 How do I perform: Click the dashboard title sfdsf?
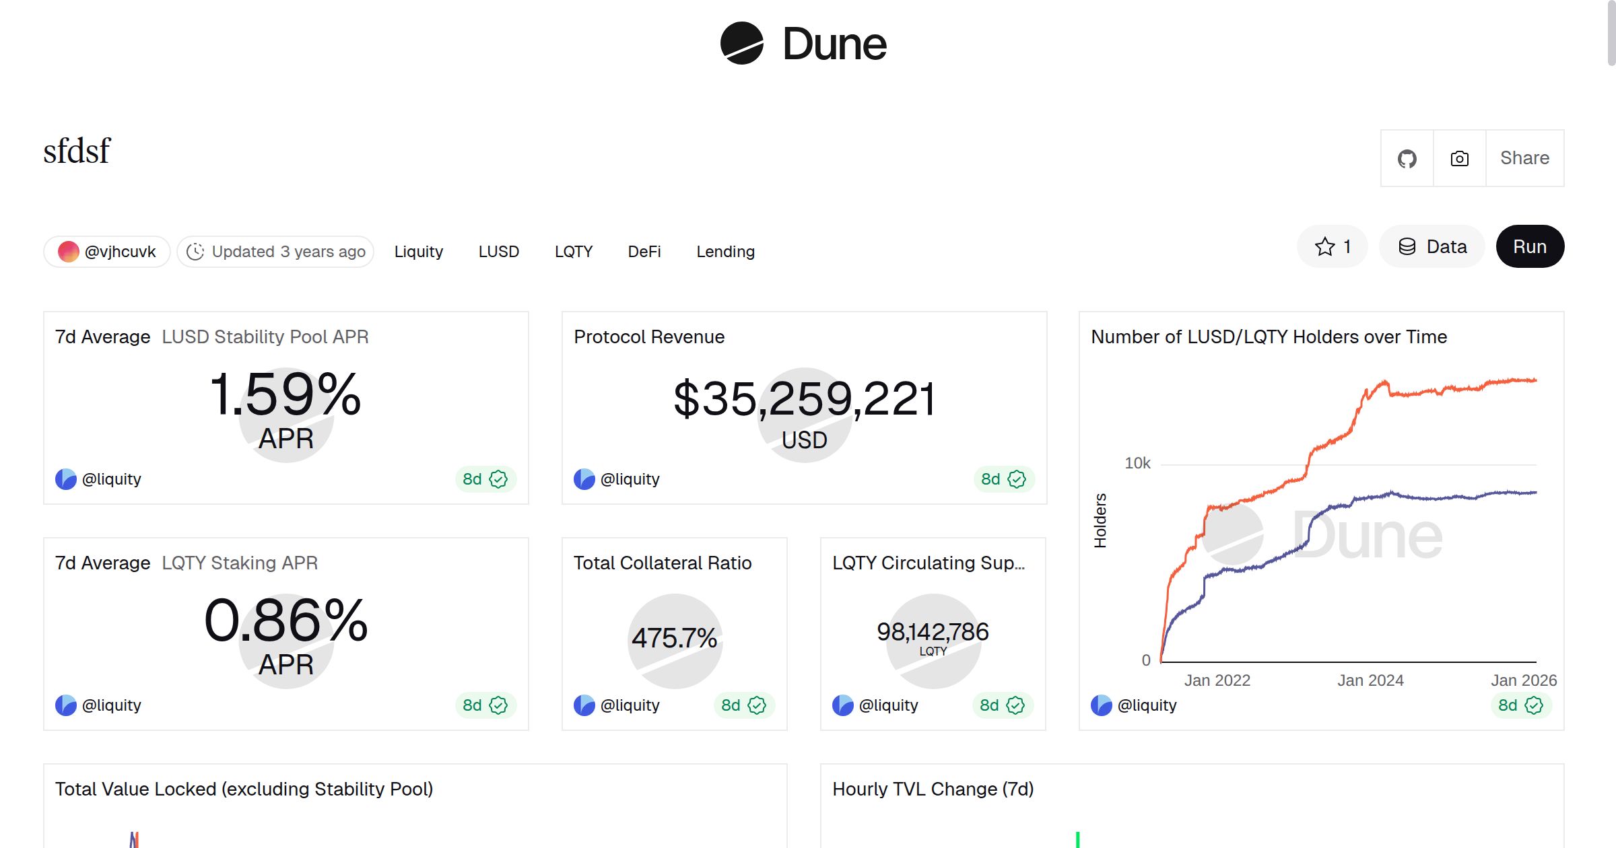pyautogui.click(x=76, y=150)
